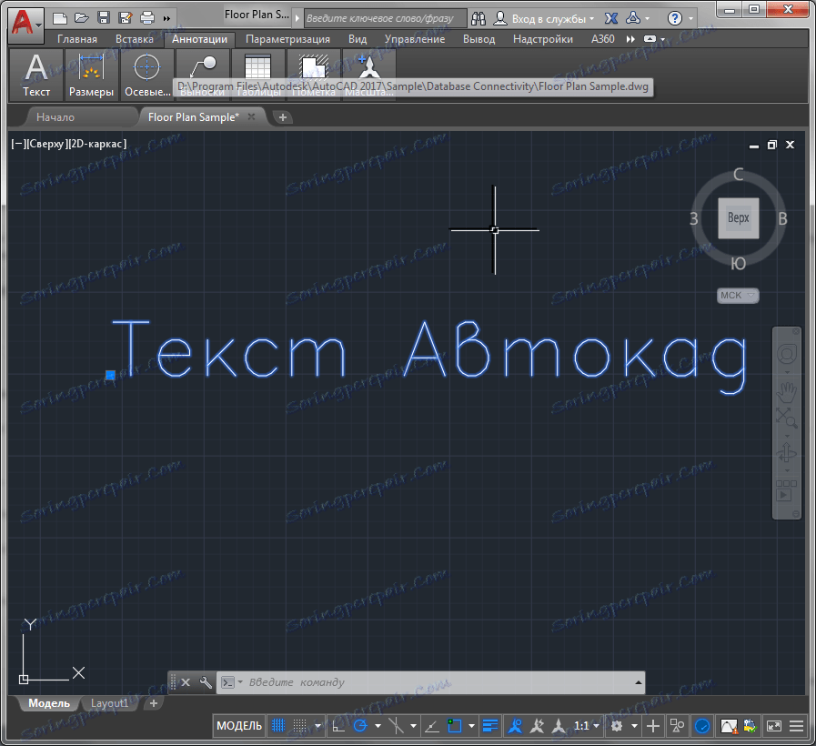The height and width of the screenshot is (746, 816).
Task: Open the Осевые centerlines panel
Action: click(147, 75)
